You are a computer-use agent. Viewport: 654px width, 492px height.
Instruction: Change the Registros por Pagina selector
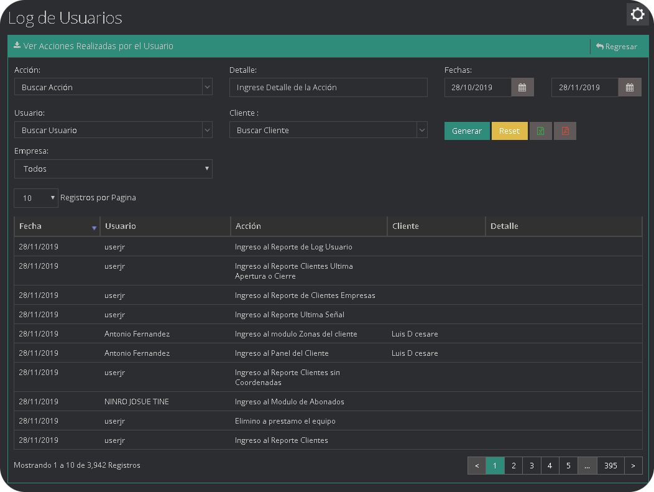click(x=36, y=198)
